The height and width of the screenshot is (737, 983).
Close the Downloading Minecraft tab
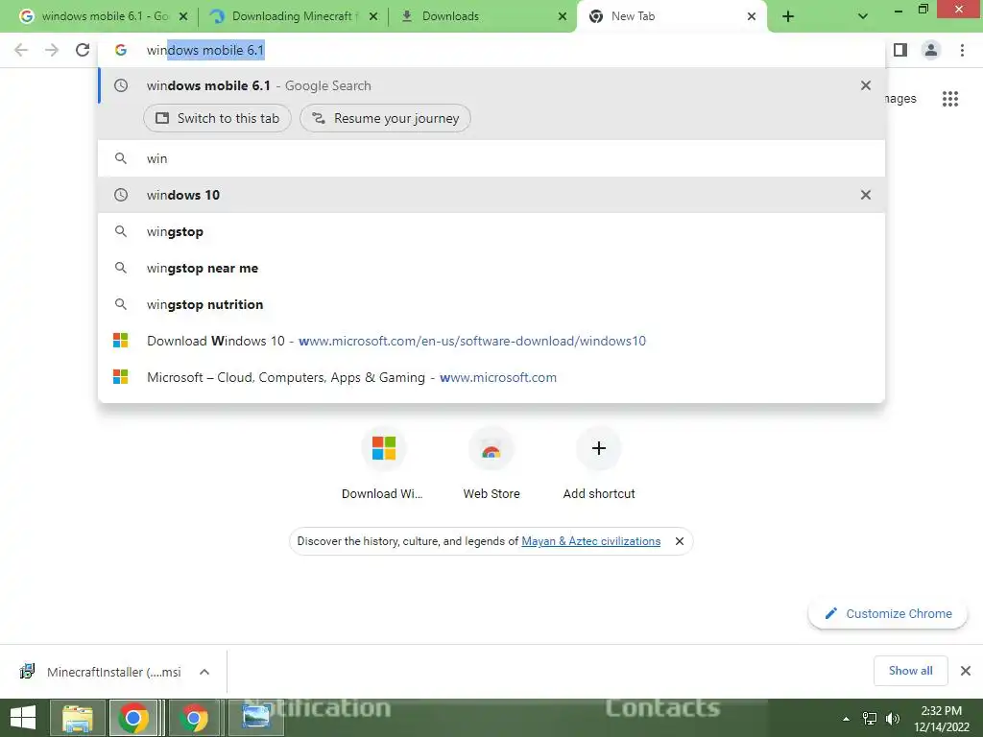coord(373,16)
